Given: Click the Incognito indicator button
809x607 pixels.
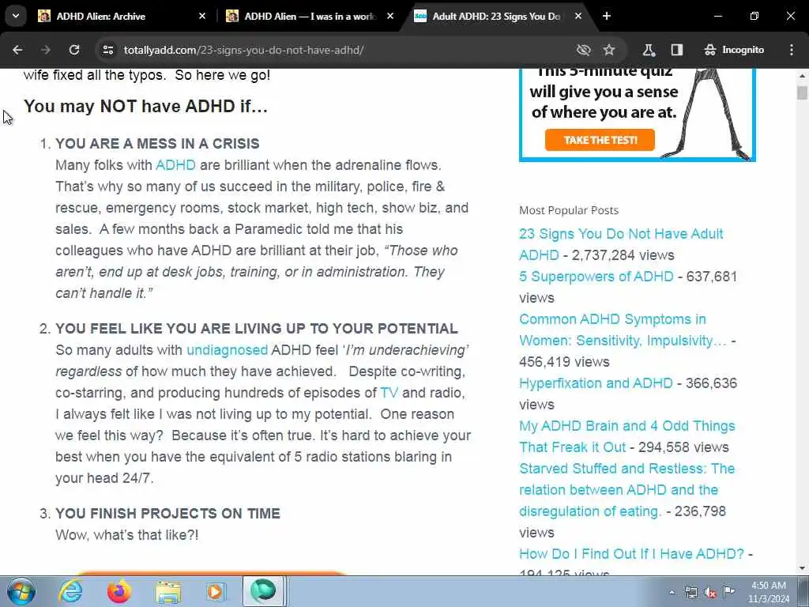Looking at the screenshot, I should click(734, 50).
